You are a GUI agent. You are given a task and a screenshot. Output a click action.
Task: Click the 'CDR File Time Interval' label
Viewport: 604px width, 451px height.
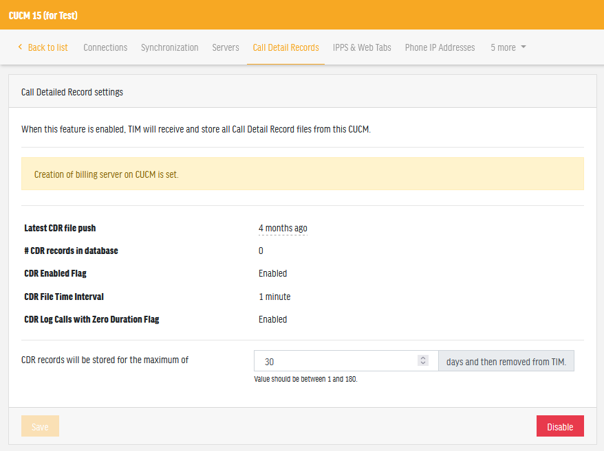pos(64,297)
